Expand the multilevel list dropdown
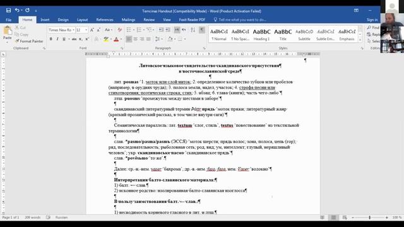 point(153,30)
